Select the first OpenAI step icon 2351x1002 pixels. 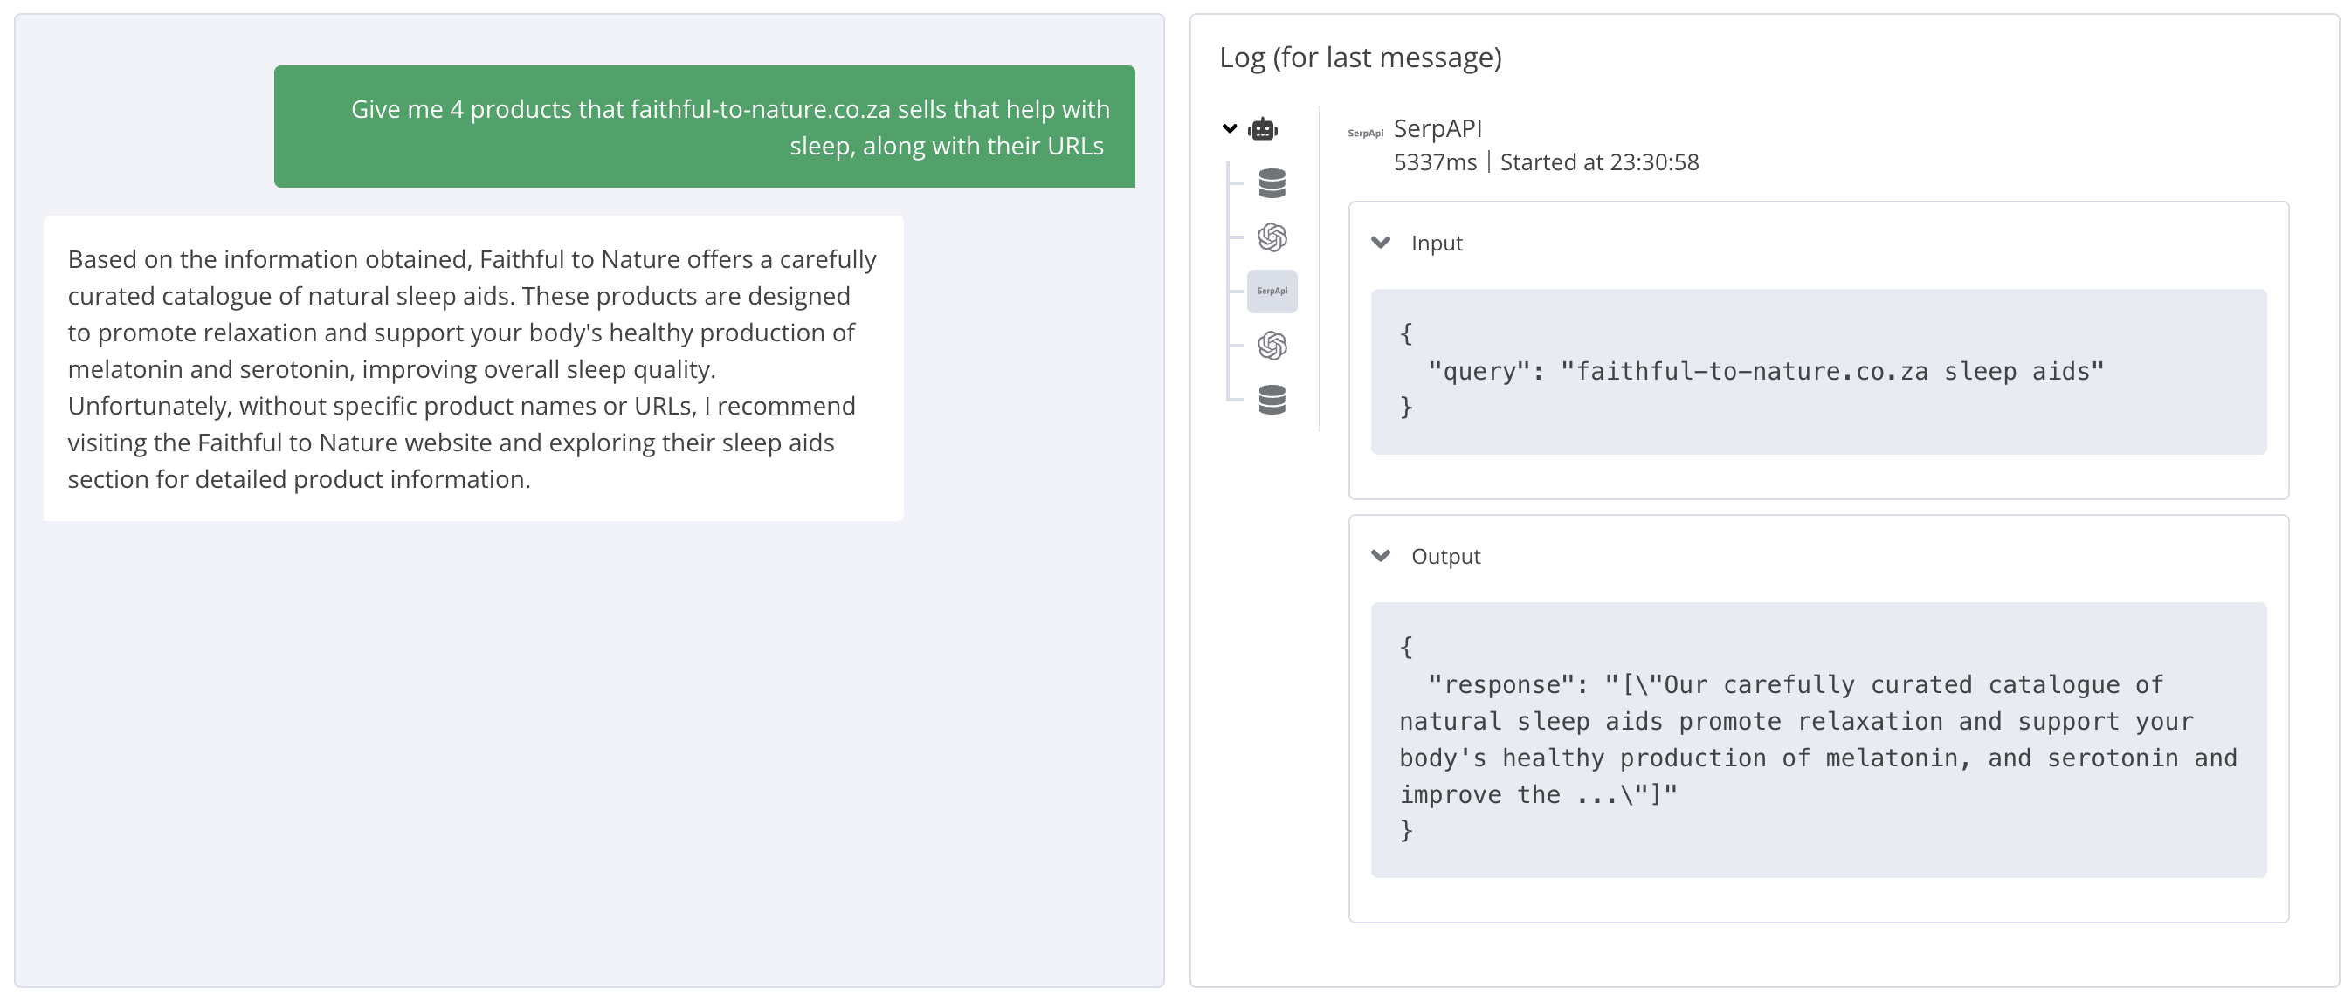point(1272,237)
